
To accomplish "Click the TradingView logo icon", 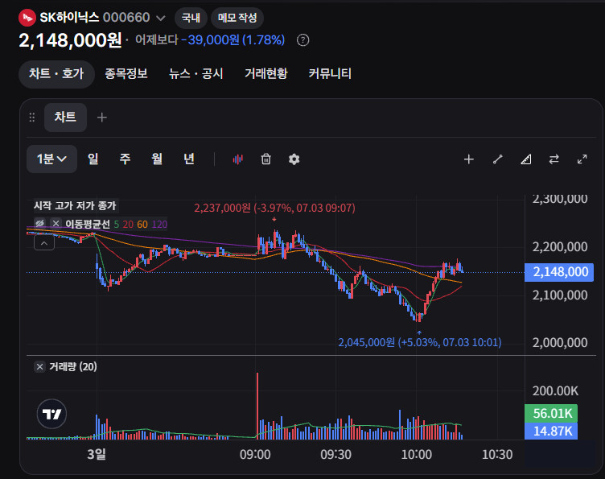I will point(51,414).
